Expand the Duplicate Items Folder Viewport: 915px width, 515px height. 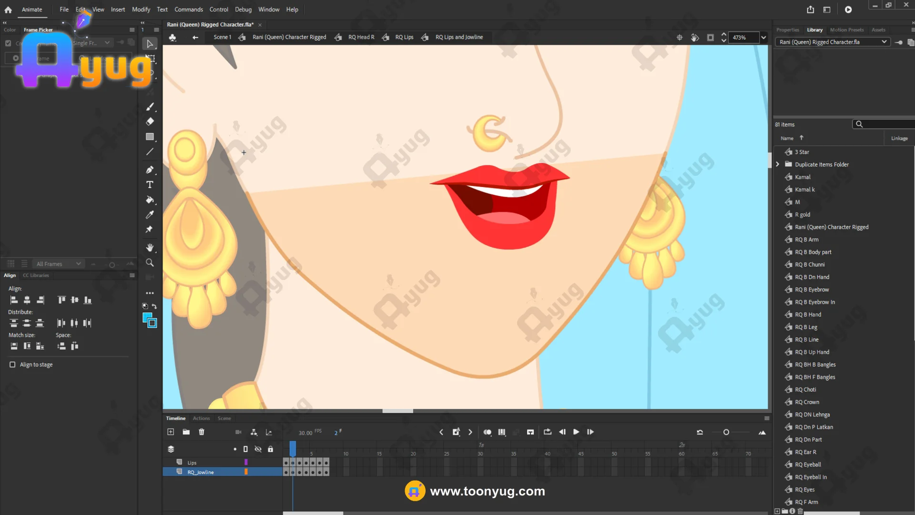coord(778,164)
